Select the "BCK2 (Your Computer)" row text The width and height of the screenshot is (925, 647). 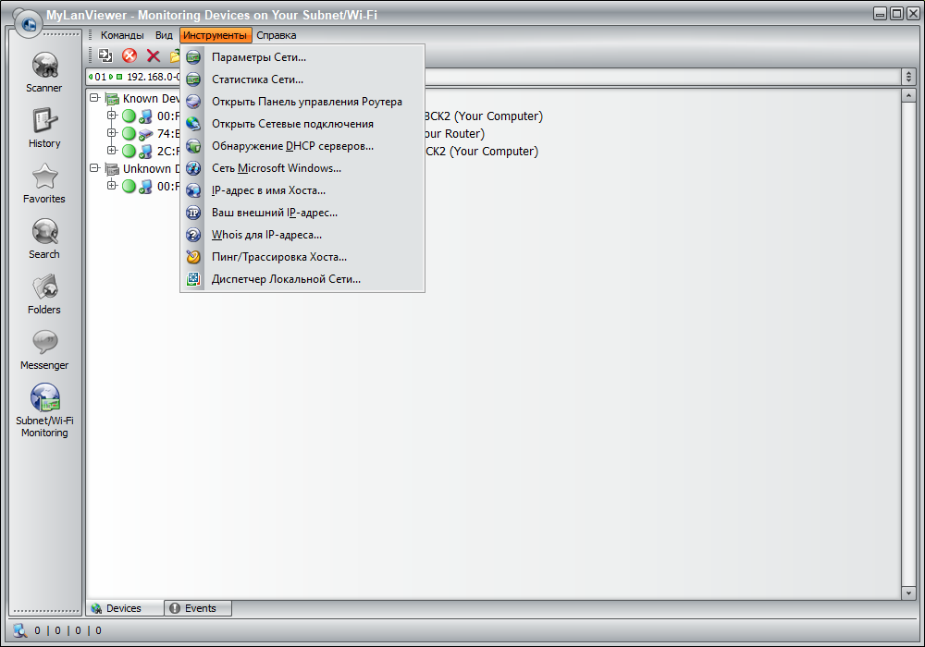pos(484,116)
